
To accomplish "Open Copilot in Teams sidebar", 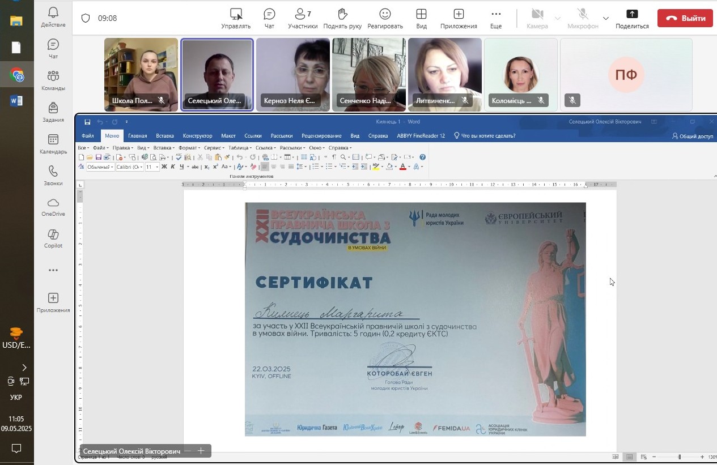I will coord(53,239).
